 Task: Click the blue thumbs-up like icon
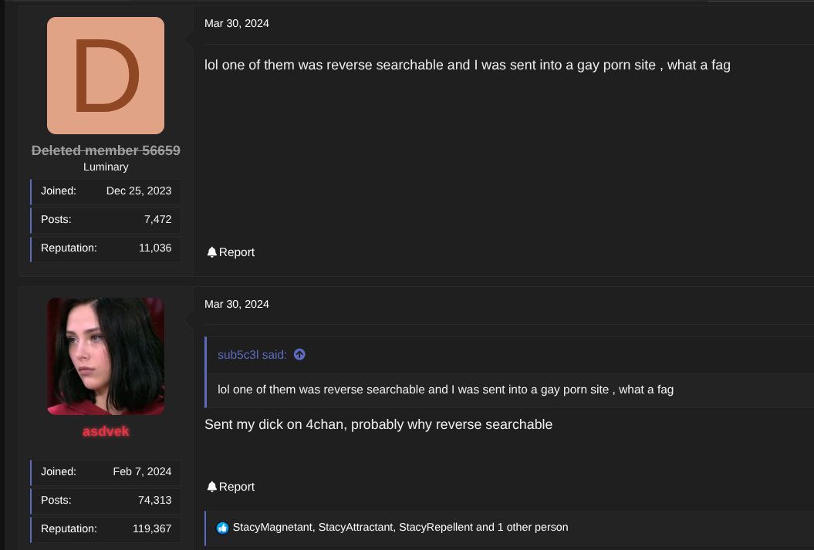(x=223, y=528)
